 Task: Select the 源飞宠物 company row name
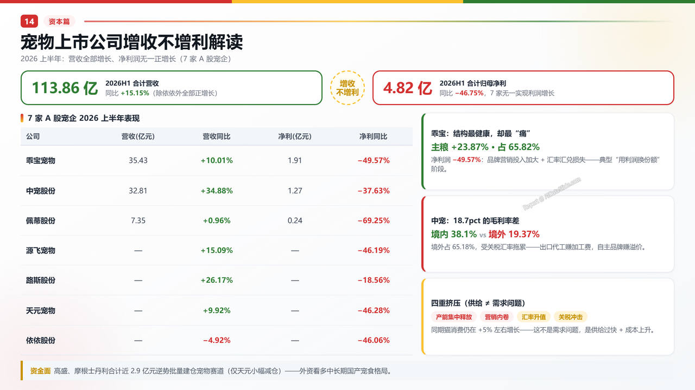[41, 251]
